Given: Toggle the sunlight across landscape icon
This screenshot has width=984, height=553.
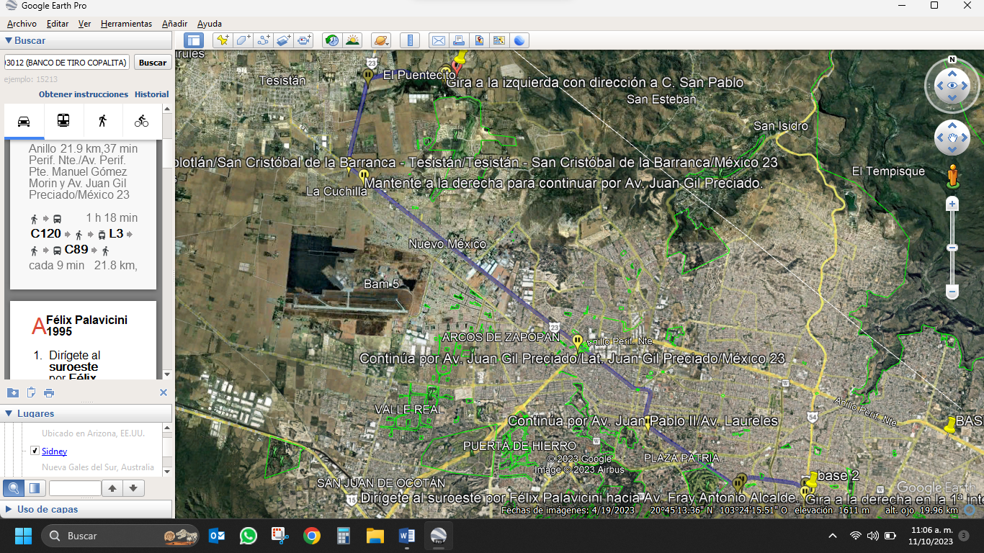Looking at the screenshot, I should coord(352,40).
